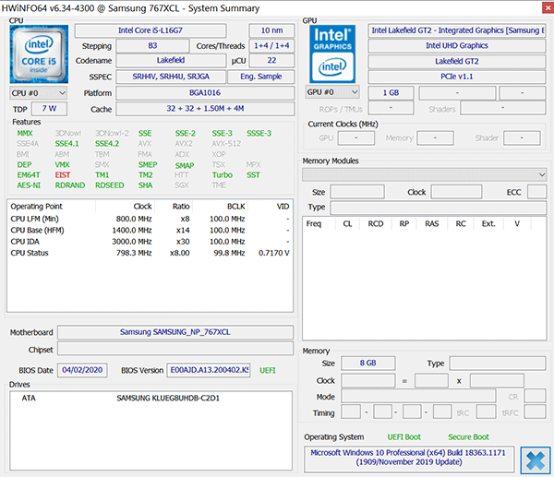The image size is (554, 477).
Task: Click the Platform BGA1016 field
Action: [x=205, y=93]
